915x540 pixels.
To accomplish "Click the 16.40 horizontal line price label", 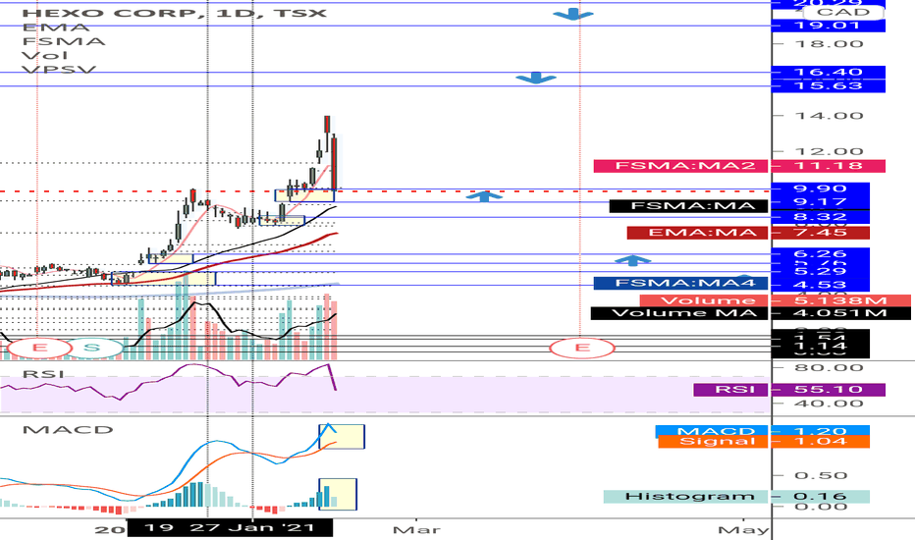I will click(x=828, y=73).
